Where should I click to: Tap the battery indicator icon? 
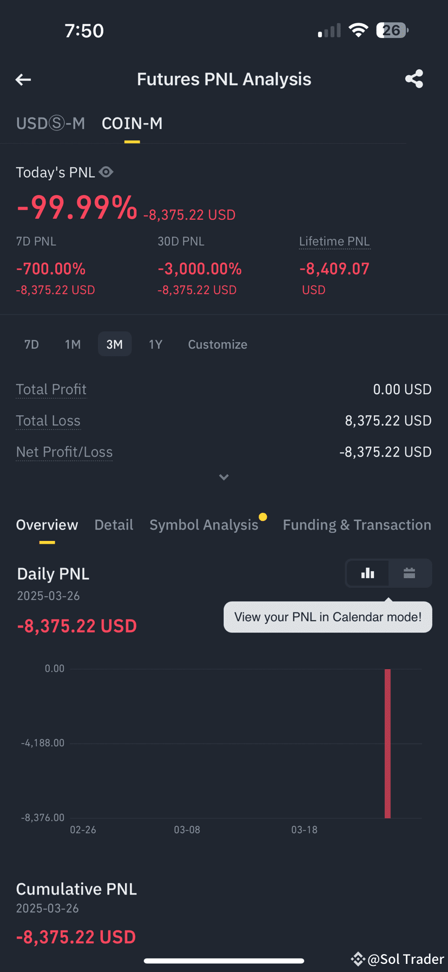tap(392, 30)
